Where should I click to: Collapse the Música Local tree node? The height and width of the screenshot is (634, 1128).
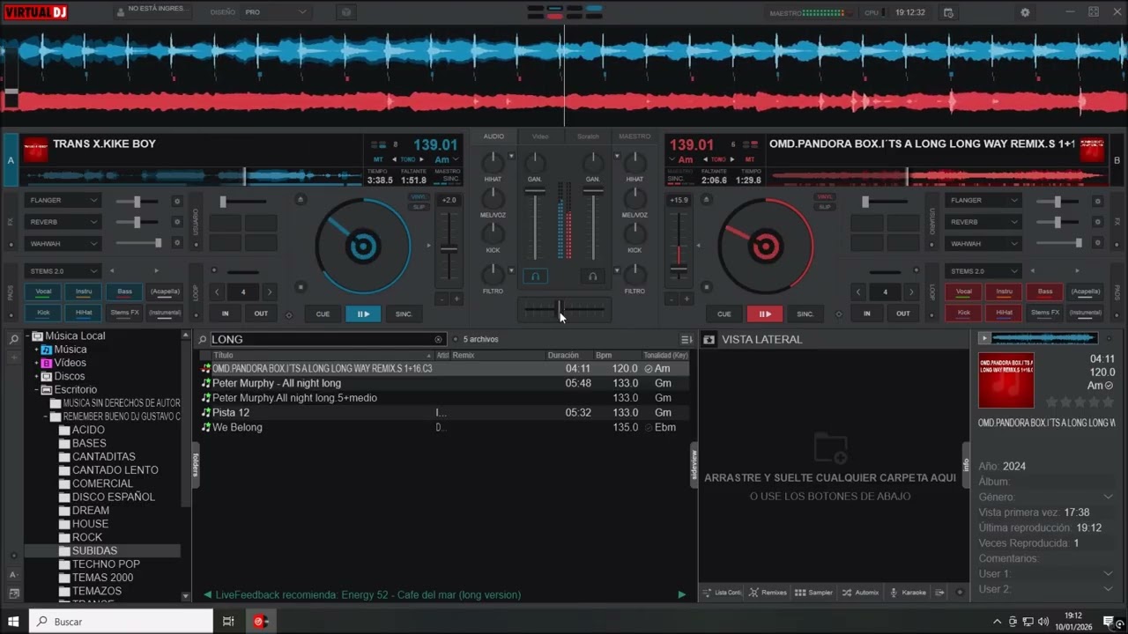[x=27, y=335]
